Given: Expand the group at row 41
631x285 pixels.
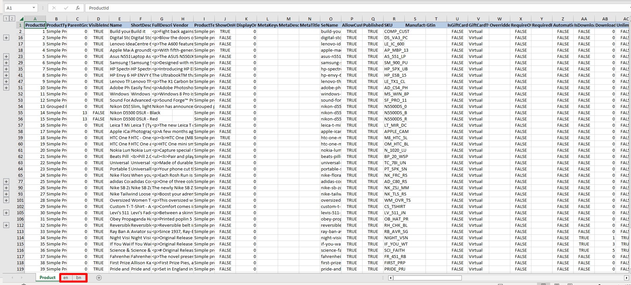Looking at the screenshot, I should tap(6, 75).
